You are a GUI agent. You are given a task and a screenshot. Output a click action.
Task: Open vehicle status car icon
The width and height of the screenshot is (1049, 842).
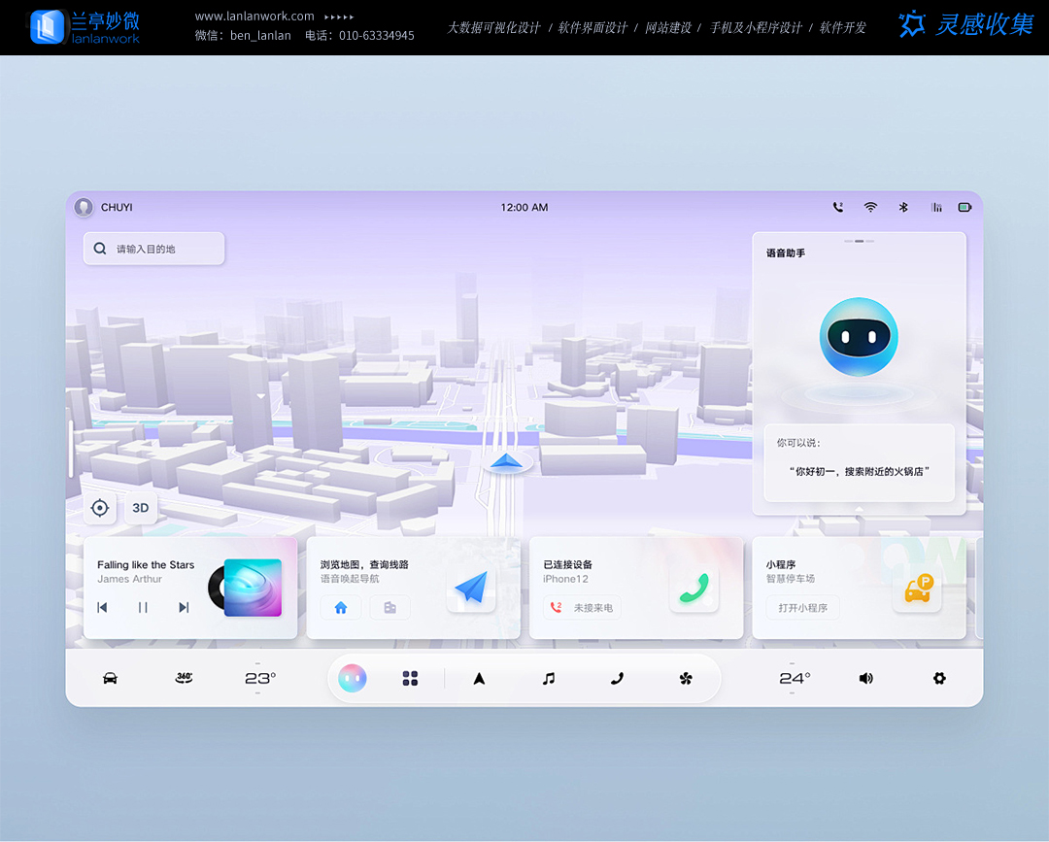click(110, 678)
